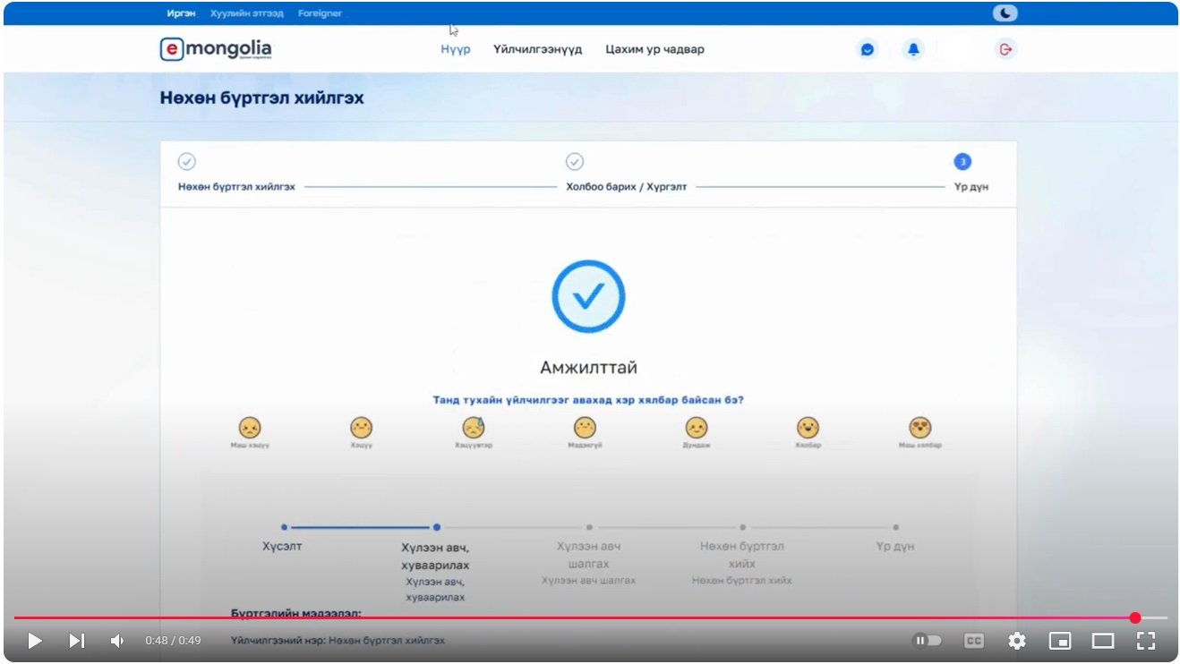Mute the video volume

[117, 641]
